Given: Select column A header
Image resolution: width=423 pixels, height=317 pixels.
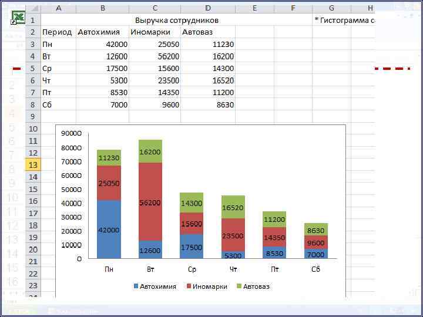Looking at the screenshot, I should 58,9.
